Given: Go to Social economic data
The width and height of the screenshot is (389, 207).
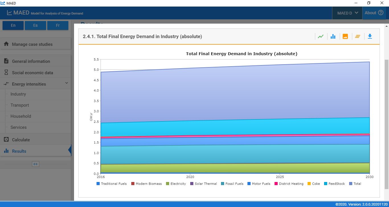Looking at the screenshot, I should [32, 73].
